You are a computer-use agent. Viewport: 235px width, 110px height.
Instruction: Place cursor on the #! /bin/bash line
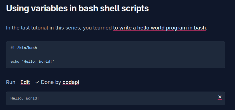point(24,48)
